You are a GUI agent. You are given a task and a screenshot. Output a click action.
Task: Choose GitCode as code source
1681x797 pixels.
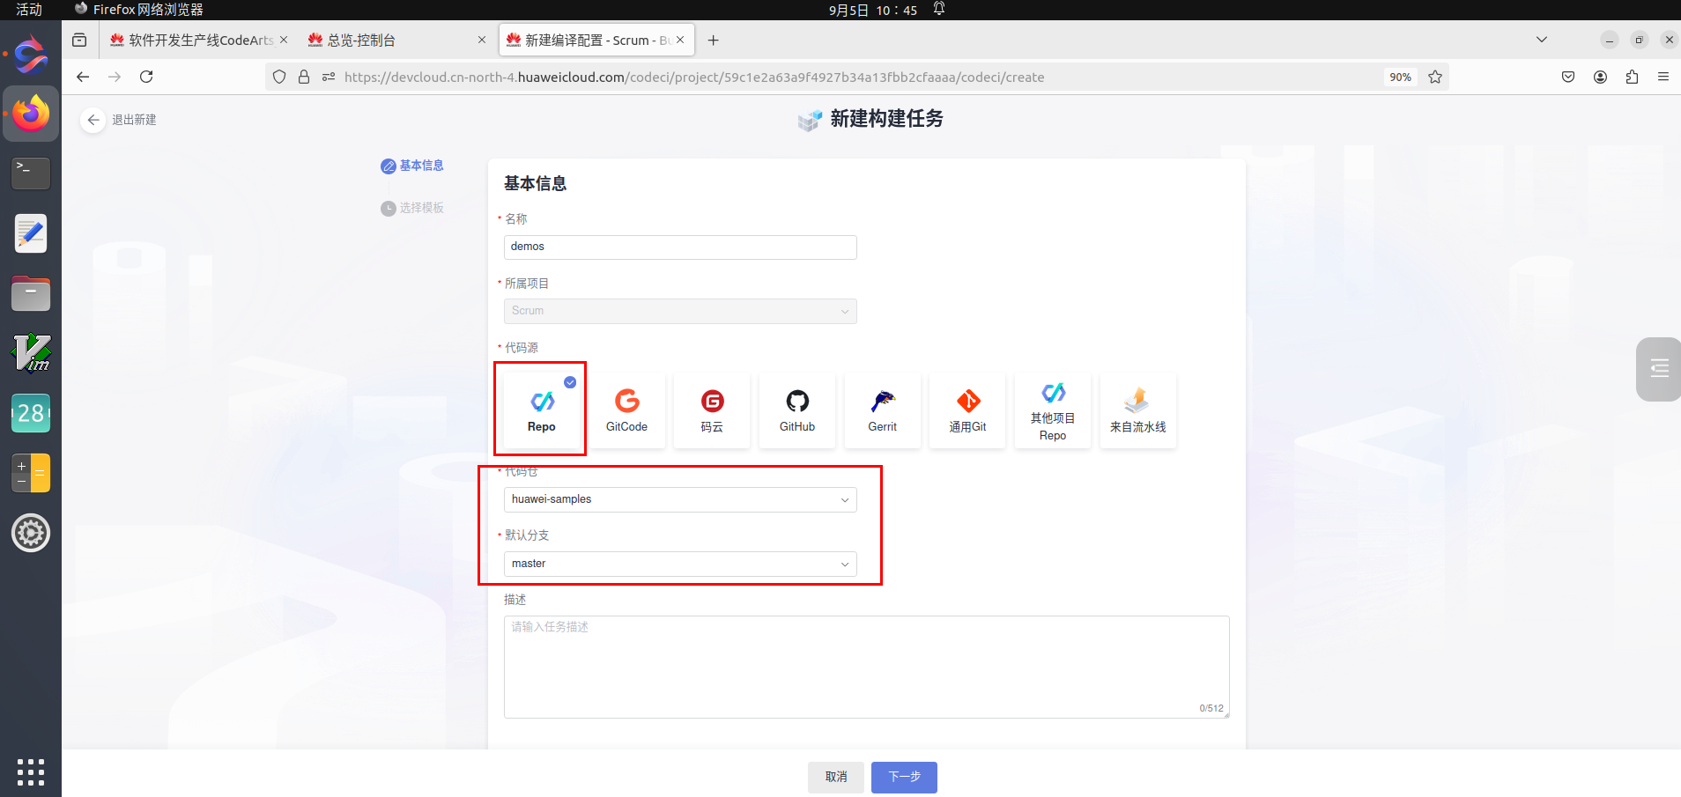(626, 410)
